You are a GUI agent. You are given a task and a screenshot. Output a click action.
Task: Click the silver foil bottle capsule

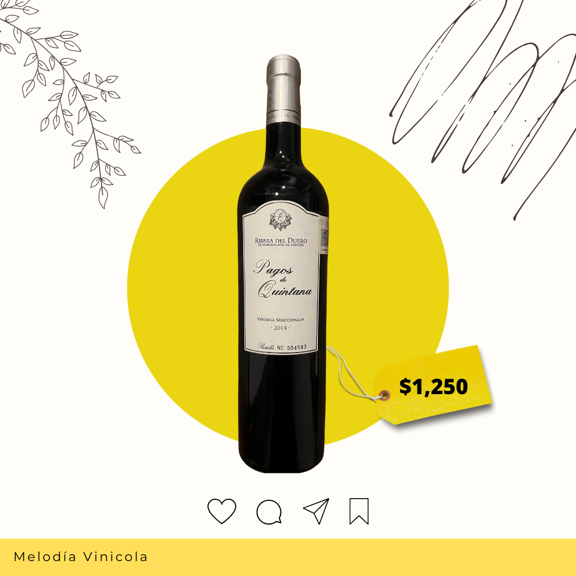pos(283,89)
